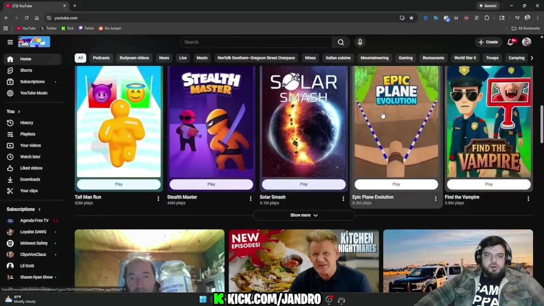Open Loyalist DAWG channel subscription
This screenshot has height=306, width=544.
tap(32, 232)
